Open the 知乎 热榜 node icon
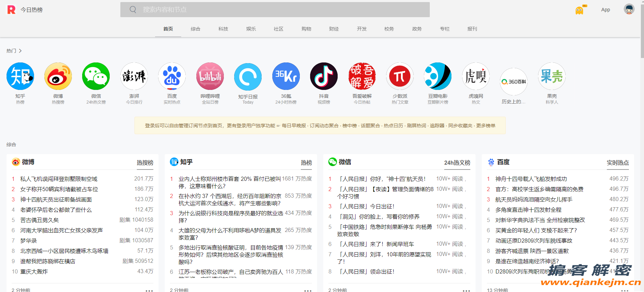The width and height of the screenshot is (644, 292). click(20, 76)
